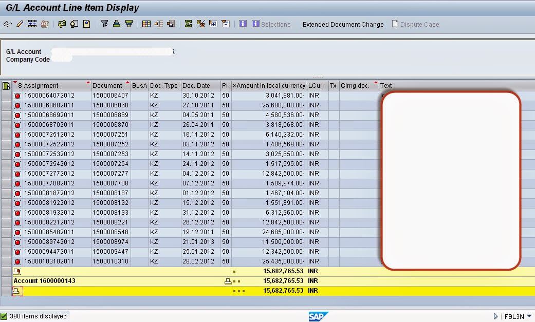The height and width of the screenshot is (322, 535).
Task: Click the expand arrow beside FBL3N
Action: tap(495, 316)
